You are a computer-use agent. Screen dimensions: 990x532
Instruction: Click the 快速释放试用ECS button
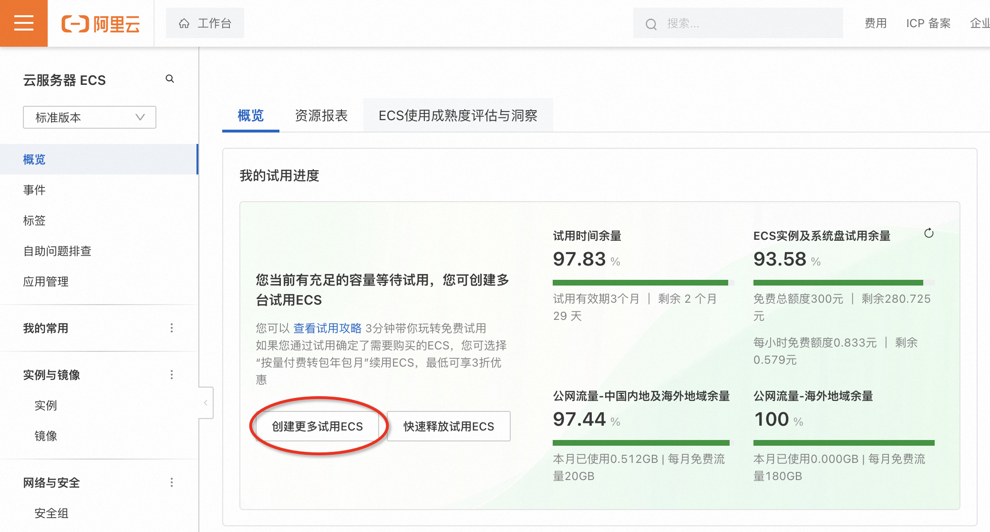pos(449,426)
